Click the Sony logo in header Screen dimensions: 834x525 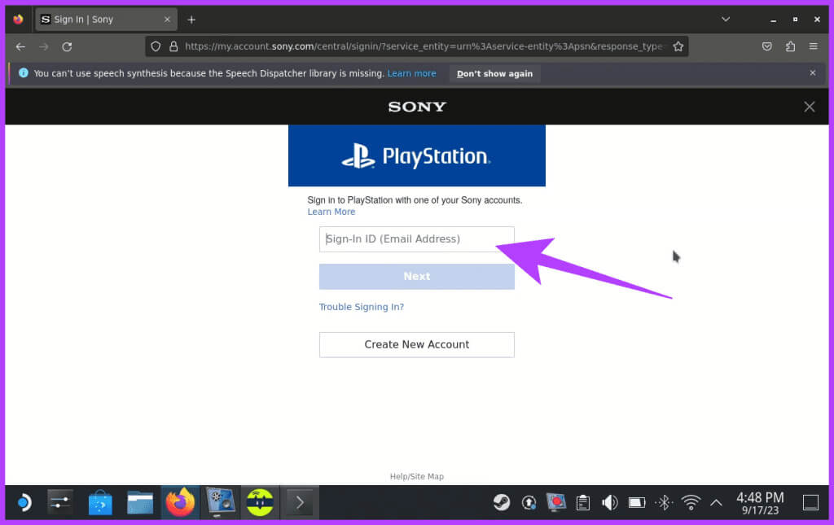[x=417, y=107]
